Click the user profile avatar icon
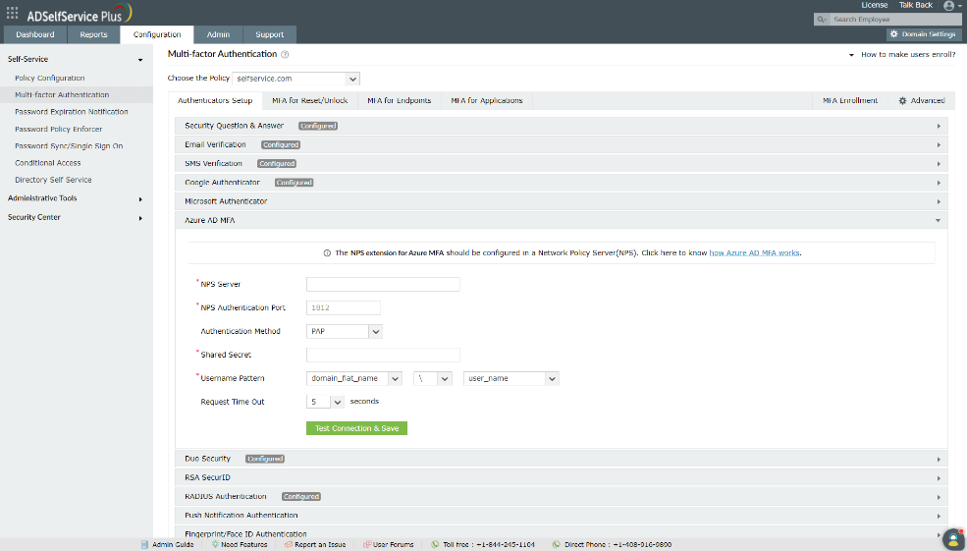 click(949, 6)
